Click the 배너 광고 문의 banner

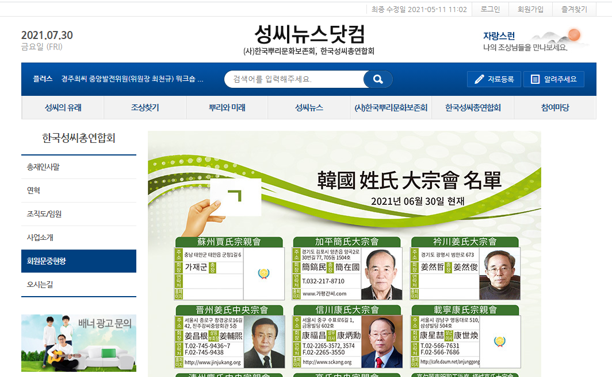pyautogui.click(x=79, y=343)
